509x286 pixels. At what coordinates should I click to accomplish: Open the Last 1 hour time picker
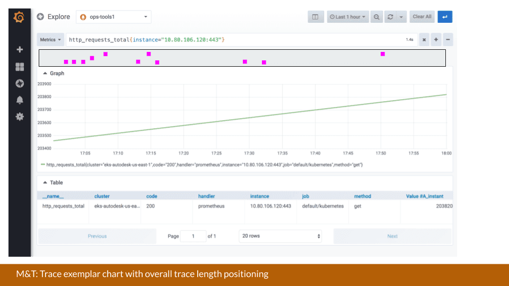pos(348,17)
